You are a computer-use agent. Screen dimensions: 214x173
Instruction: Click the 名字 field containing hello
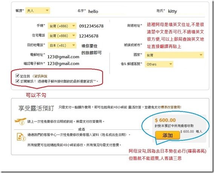pyautogui.click(x=106, y=11)
